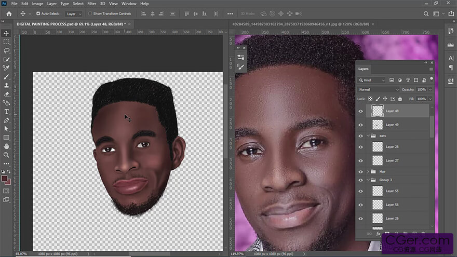Click the foreground color swatch
Image resolution: width=457 pixels, height=257 pixels.
pos(4,179)
